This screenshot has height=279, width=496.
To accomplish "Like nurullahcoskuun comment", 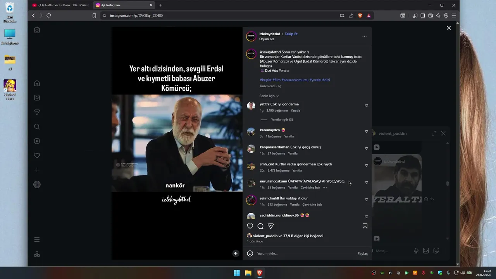I will (367, 183).
